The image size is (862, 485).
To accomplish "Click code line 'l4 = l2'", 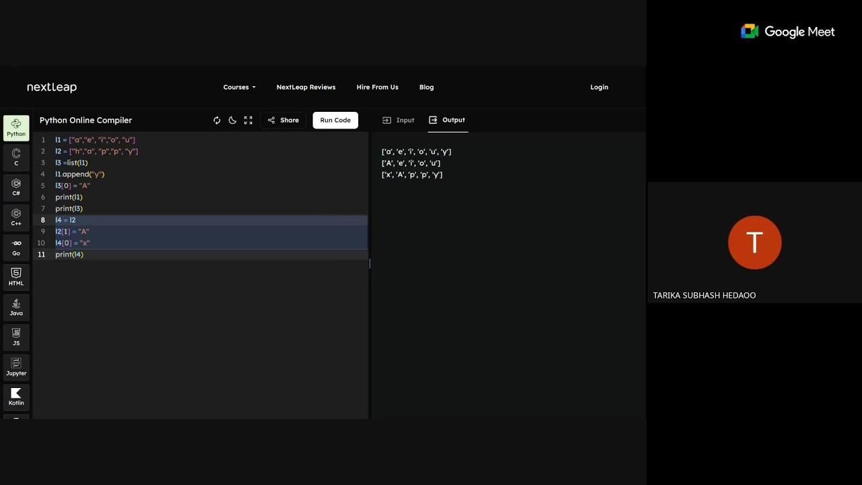I will 65,220.
